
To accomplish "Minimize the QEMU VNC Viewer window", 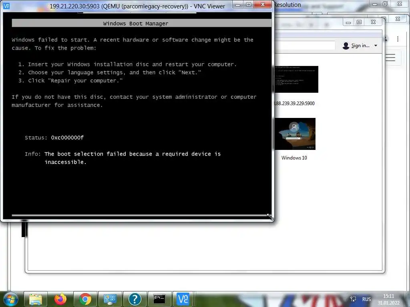I will [x=238, y=5].
